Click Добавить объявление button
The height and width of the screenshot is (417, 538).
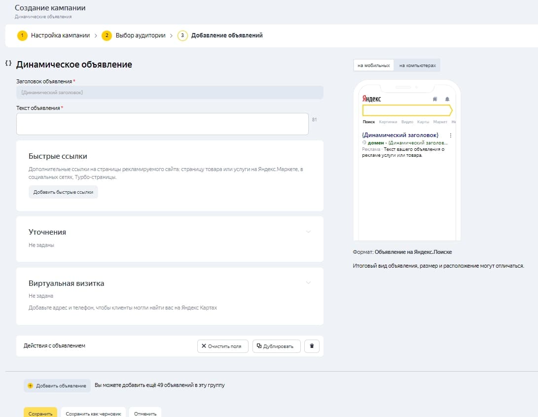click(x=57, y=385)
